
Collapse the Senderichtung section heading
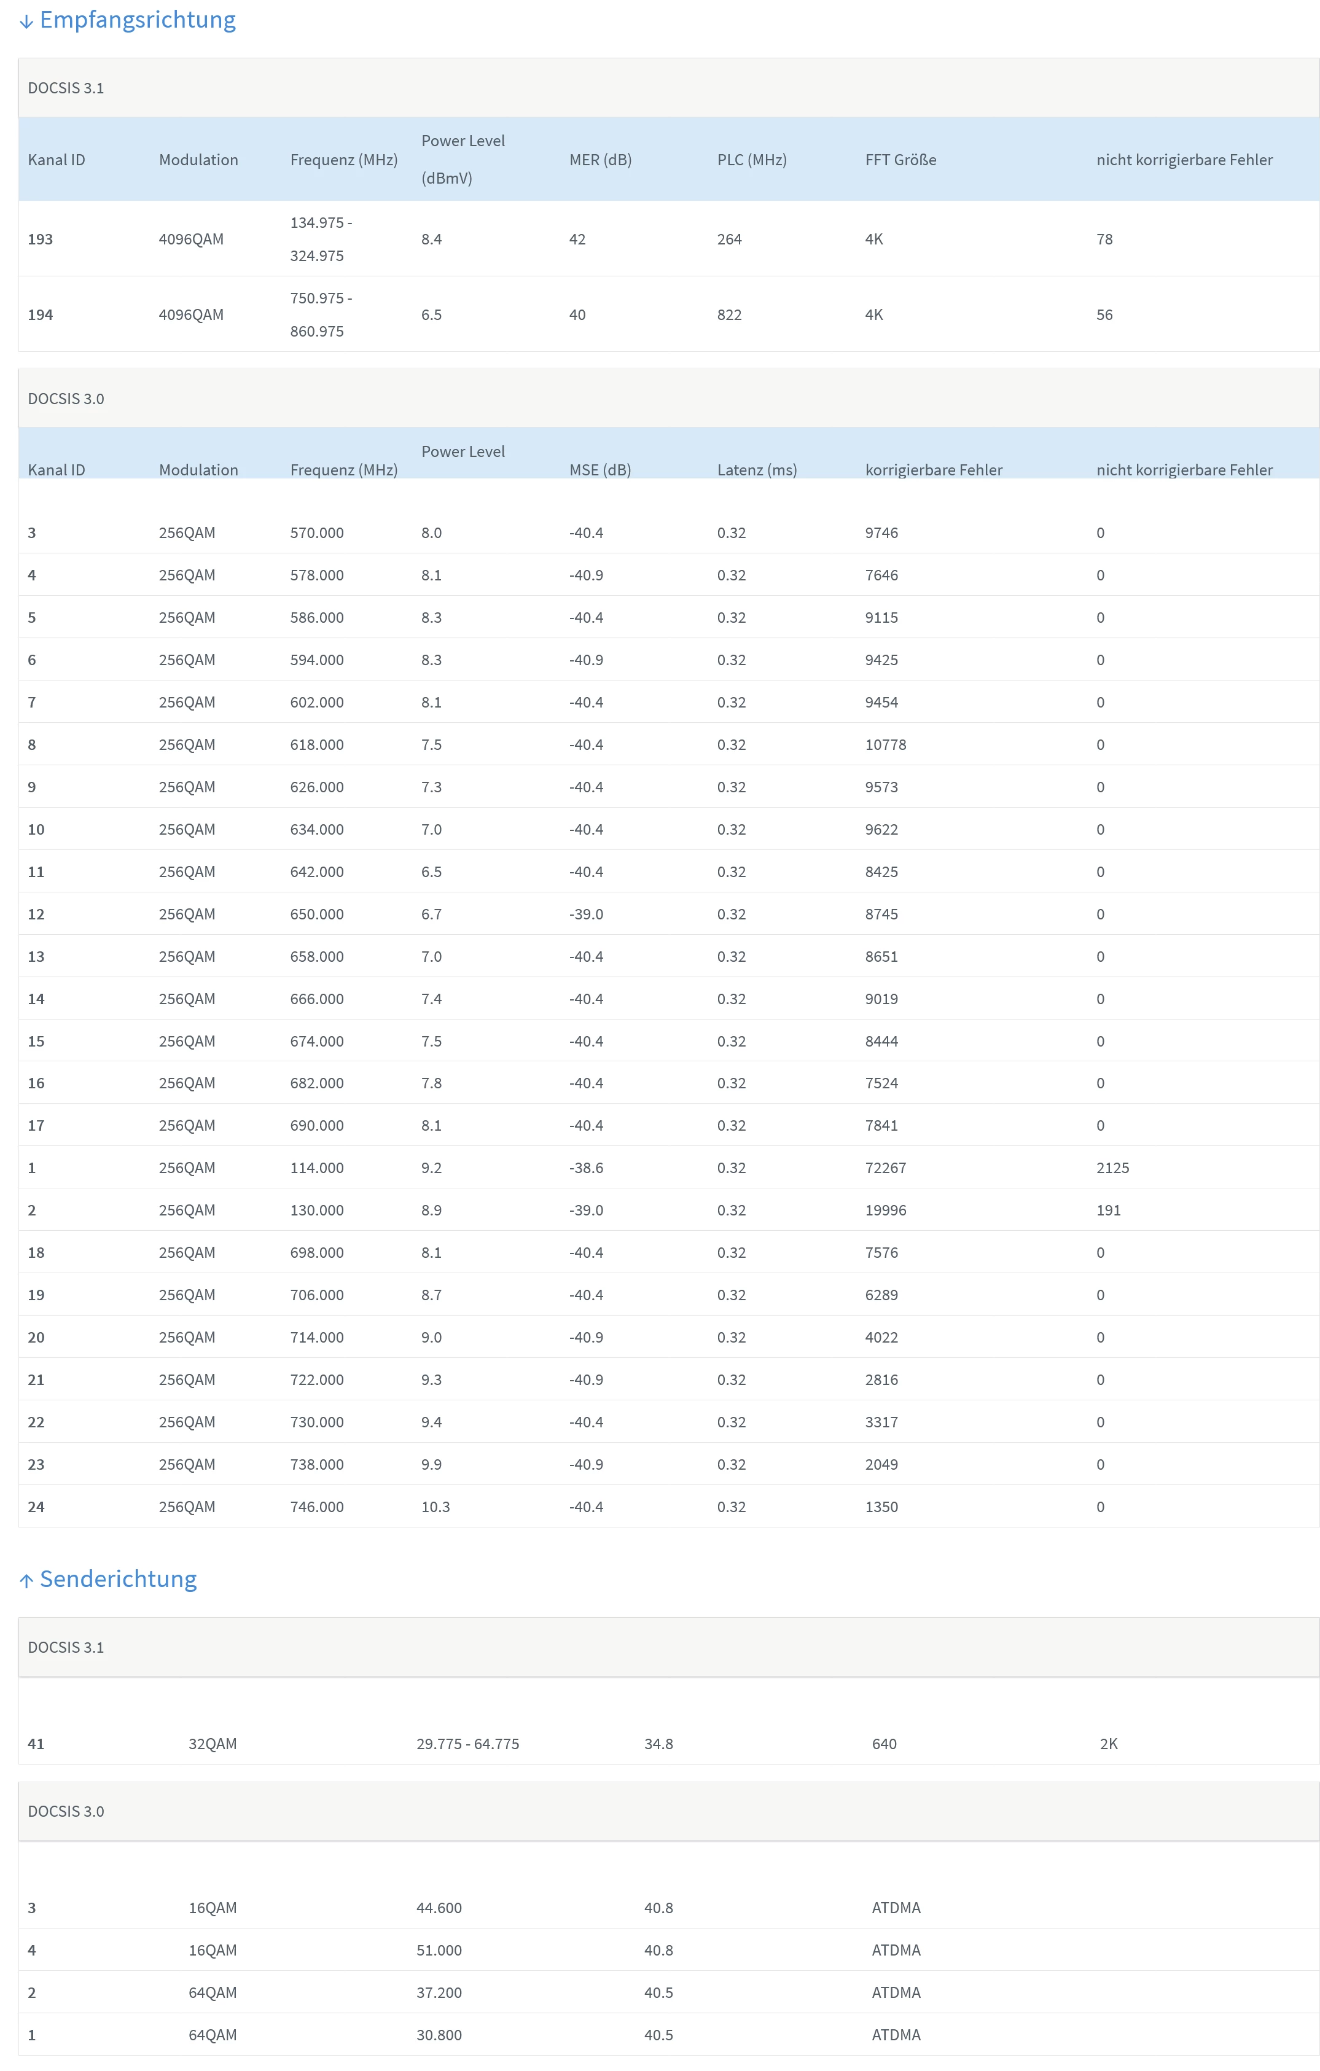118,1579
